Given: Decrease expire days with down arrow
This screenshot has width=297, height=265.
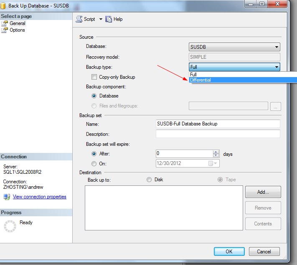Looking at the screenshot, I should coord(216,155).
